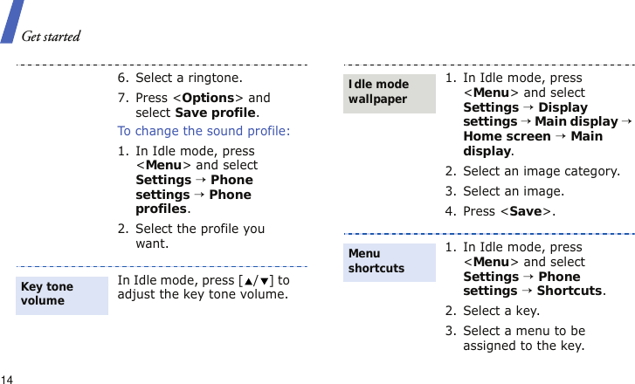Click step "Select a key"
This screenshot has height=384, width=635.
[x=501, y=311]
